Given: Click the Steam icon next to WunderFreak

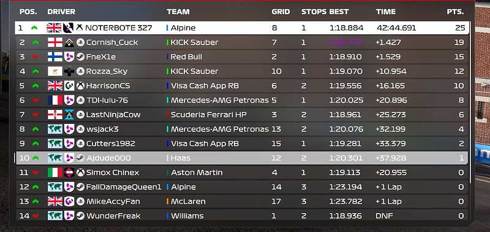Looking at the screenshot, I should 80,216.
